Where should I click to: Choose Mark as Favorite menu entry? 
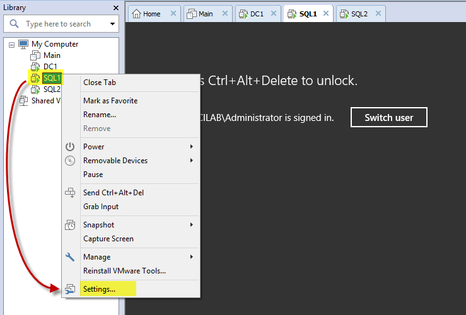tap(131, 101)
